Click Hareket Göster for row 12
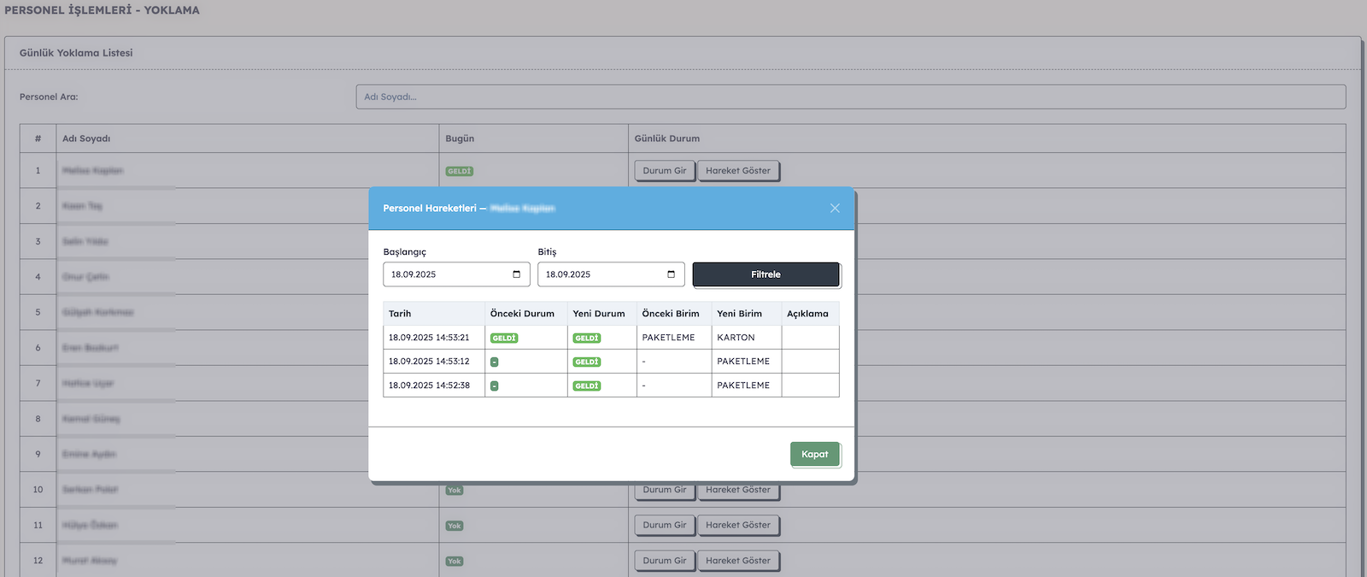This screenshot has width=1367, height=577. pos(737,561)
